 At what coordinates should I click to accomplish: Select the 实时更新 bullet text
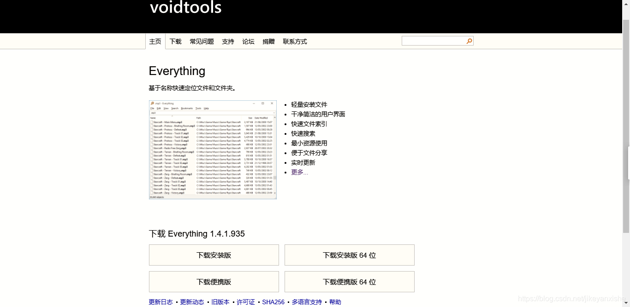(303, 162)
